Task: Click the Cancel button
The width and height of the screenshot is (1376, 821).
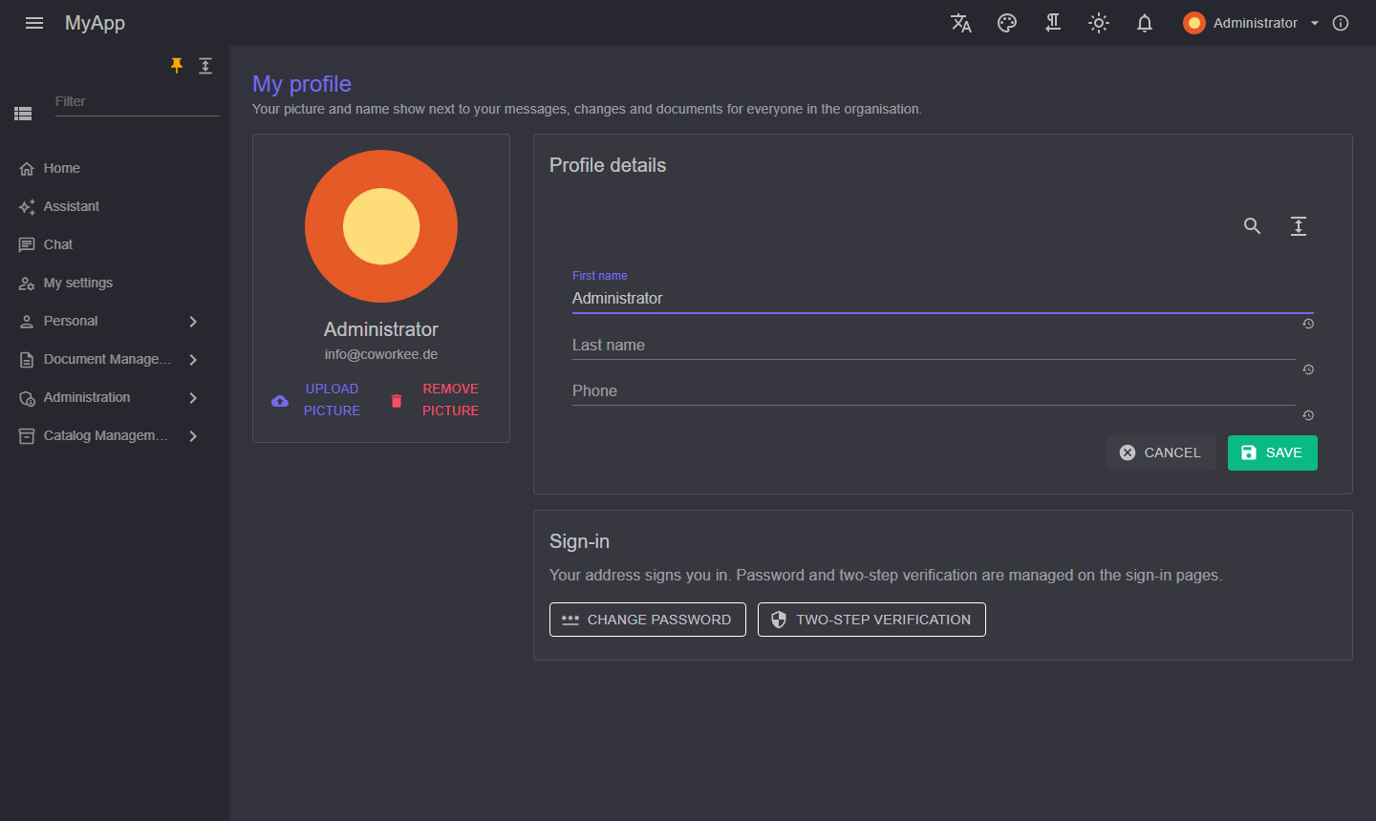Action: coord(1161,453)
